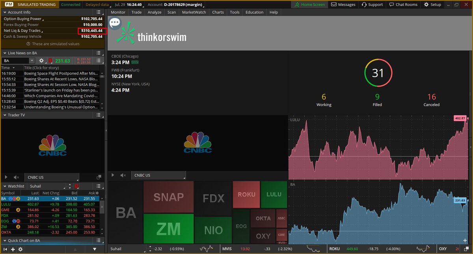The width and height of the screenshot is (473, 254).
Task: Collapse the Quick Chart on BA gadget
Action: tap(4, 240)
